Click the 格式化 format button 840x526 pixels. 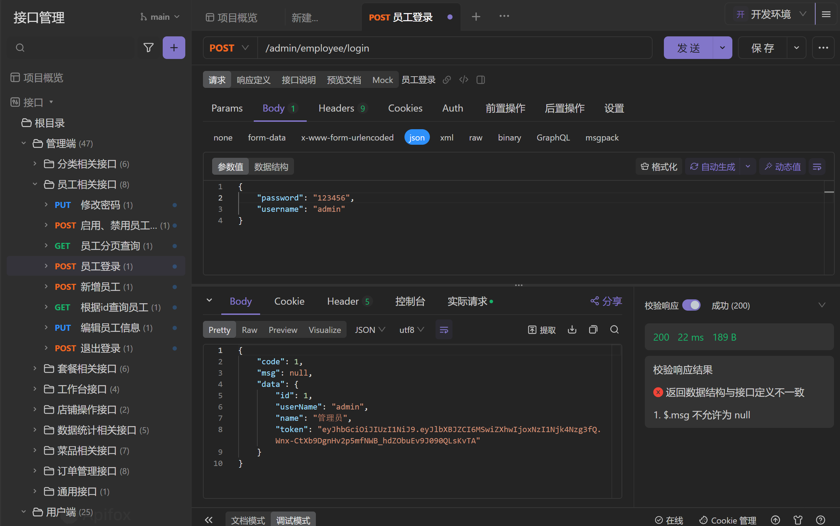point(659,167)
